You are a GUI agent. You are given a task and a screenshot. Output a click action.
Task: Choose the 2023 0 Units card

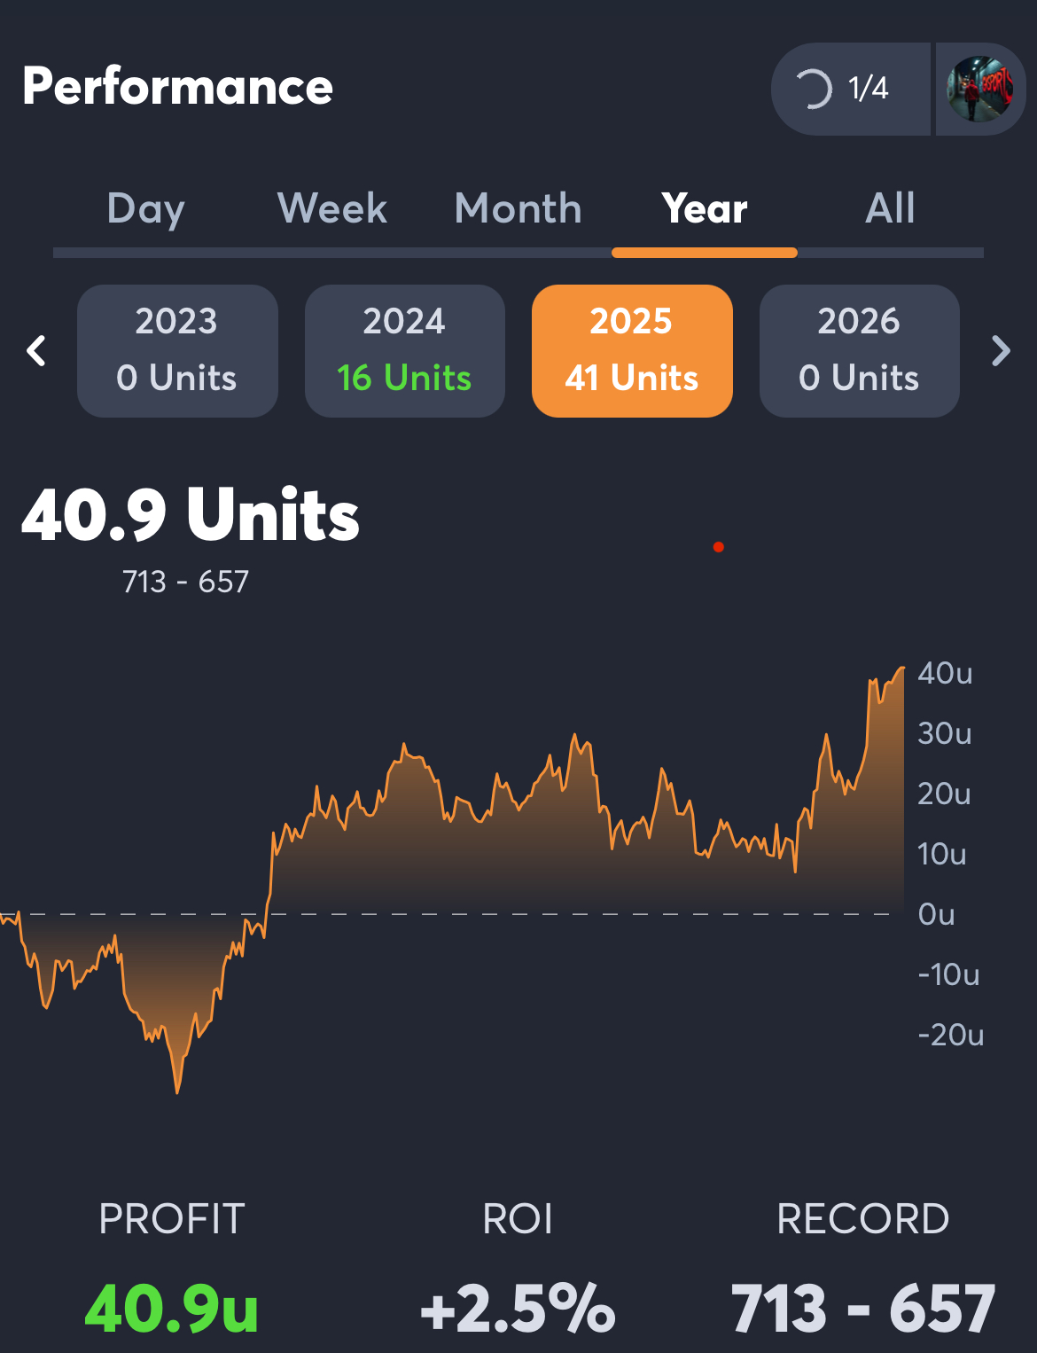pos(177,351)
